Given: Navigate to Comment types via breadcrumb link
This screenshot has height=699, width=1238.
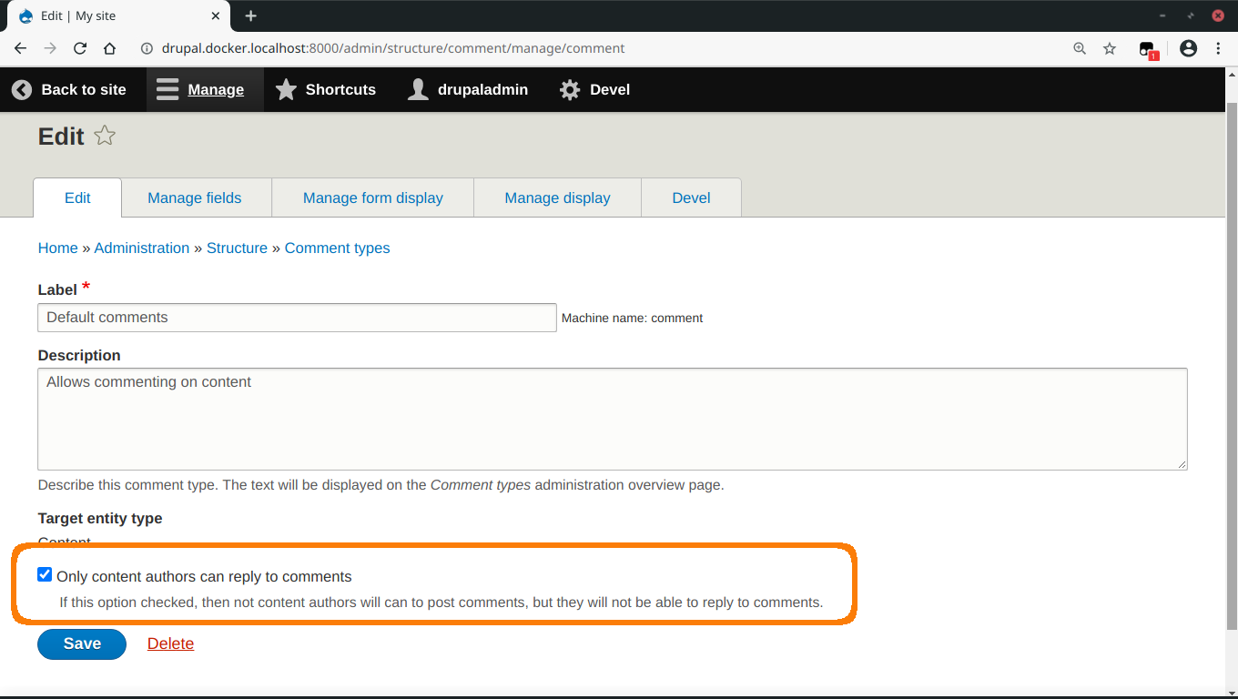Looking at the screenshot, I should pos(337,248).
